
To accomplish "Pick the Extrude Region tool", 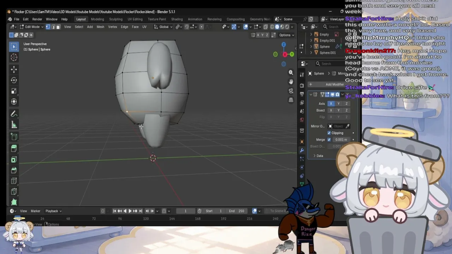I will tap(14, 148).
